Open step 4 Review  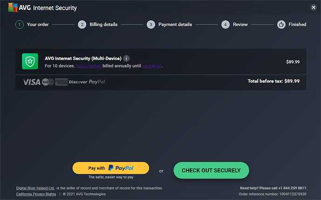coord(225,25)
